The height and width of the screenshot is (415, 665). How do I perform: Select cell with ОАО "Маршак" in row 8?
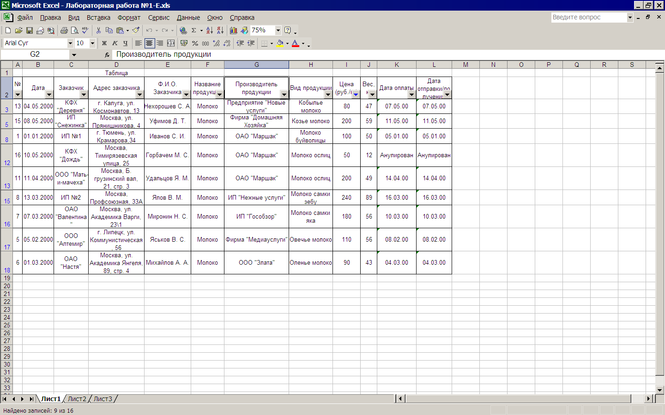pos(256,136)
